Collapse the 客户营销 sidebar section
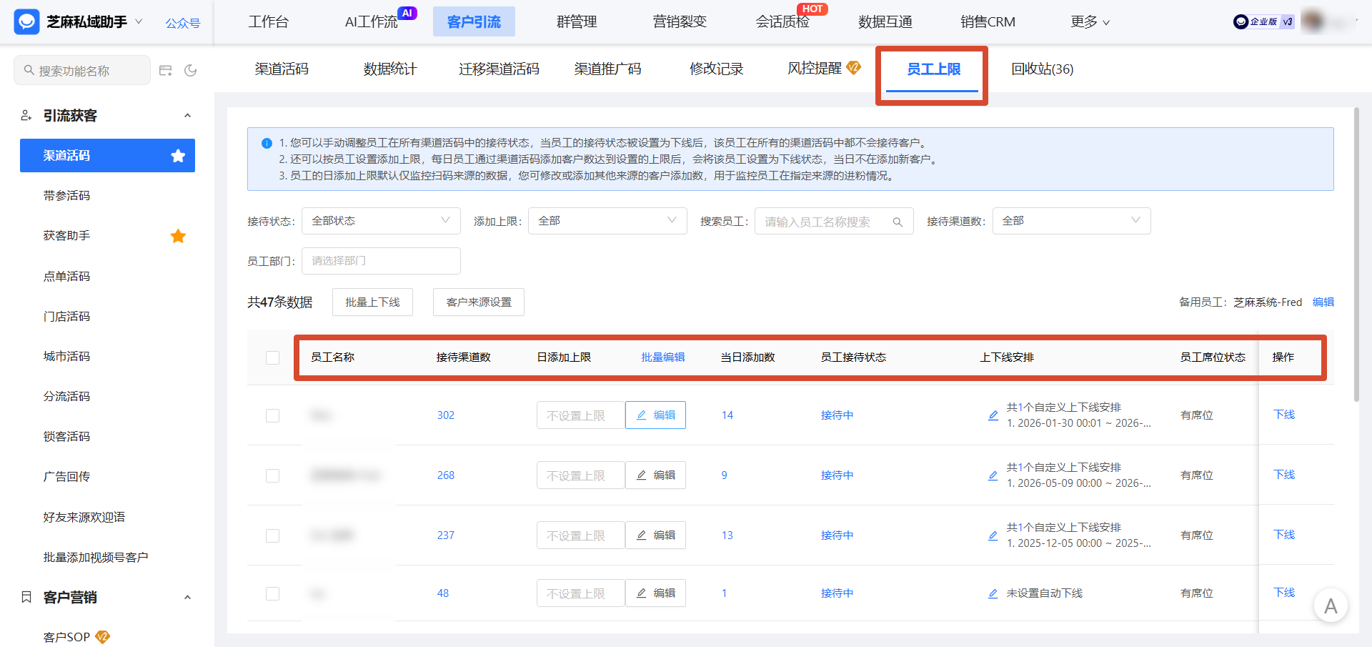This screenshot has width=1372, height=647. 187,598
